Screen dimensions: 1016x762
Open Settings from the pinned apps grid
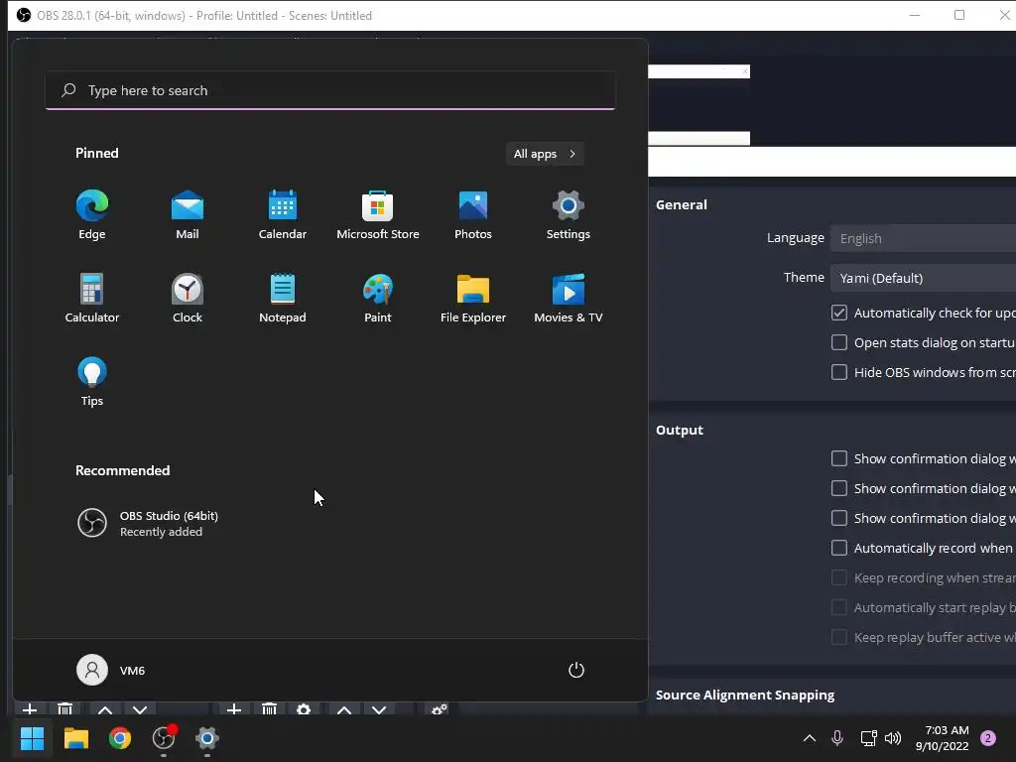coord(569,214)
